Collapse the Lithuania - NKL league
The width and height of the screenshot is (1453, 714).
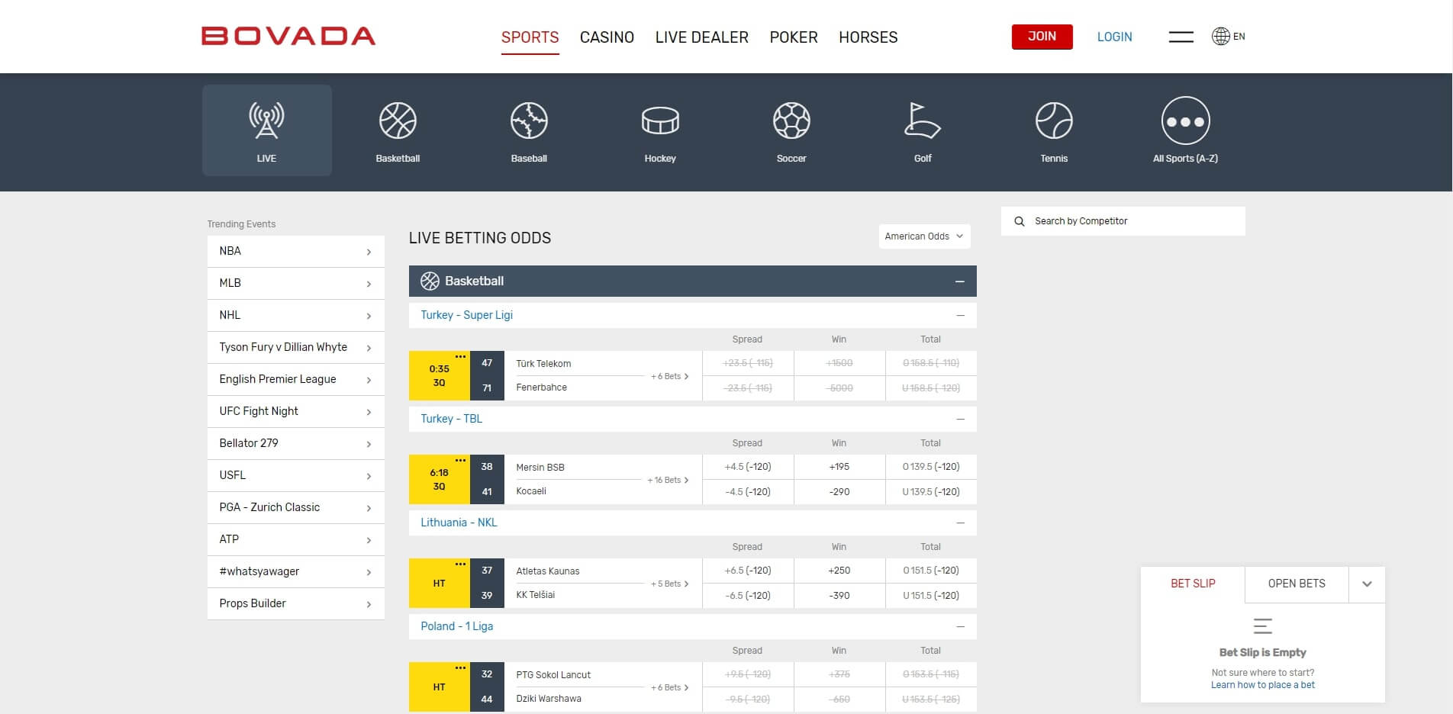(959, 523)
